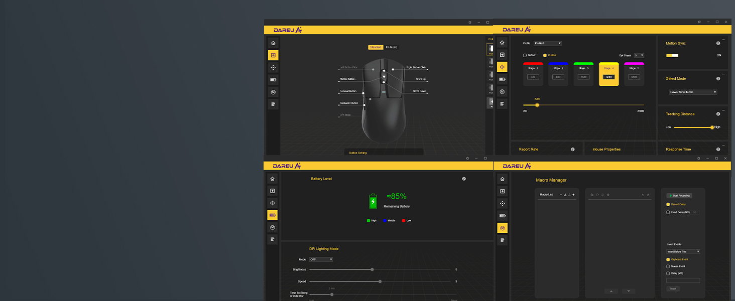The height and width of the screenshot is (301, 735).
Task: Switch to the Fn Mode tab
Action: tap(392, 47)
